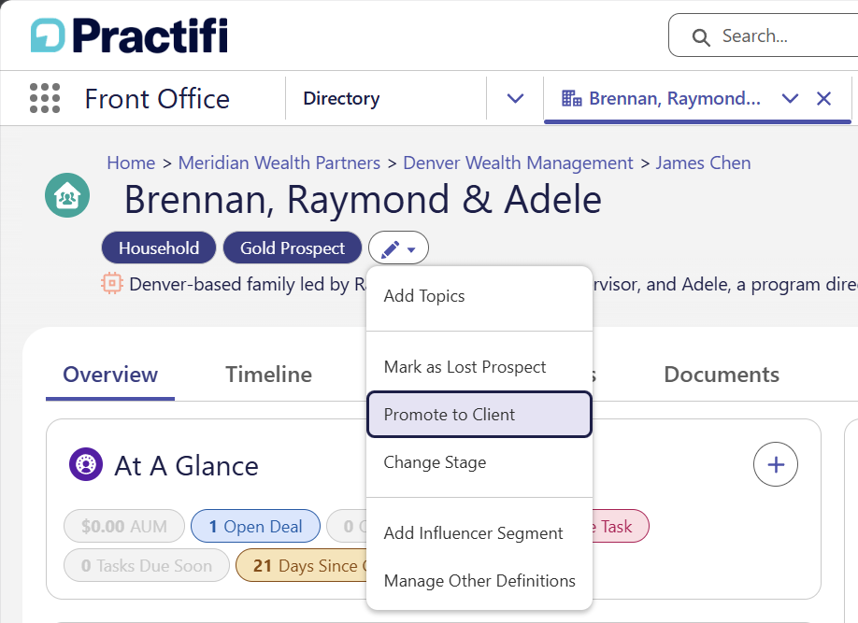Click the Household badge
858x623 pixels.
pyautogui.click(x=159, y=248)
